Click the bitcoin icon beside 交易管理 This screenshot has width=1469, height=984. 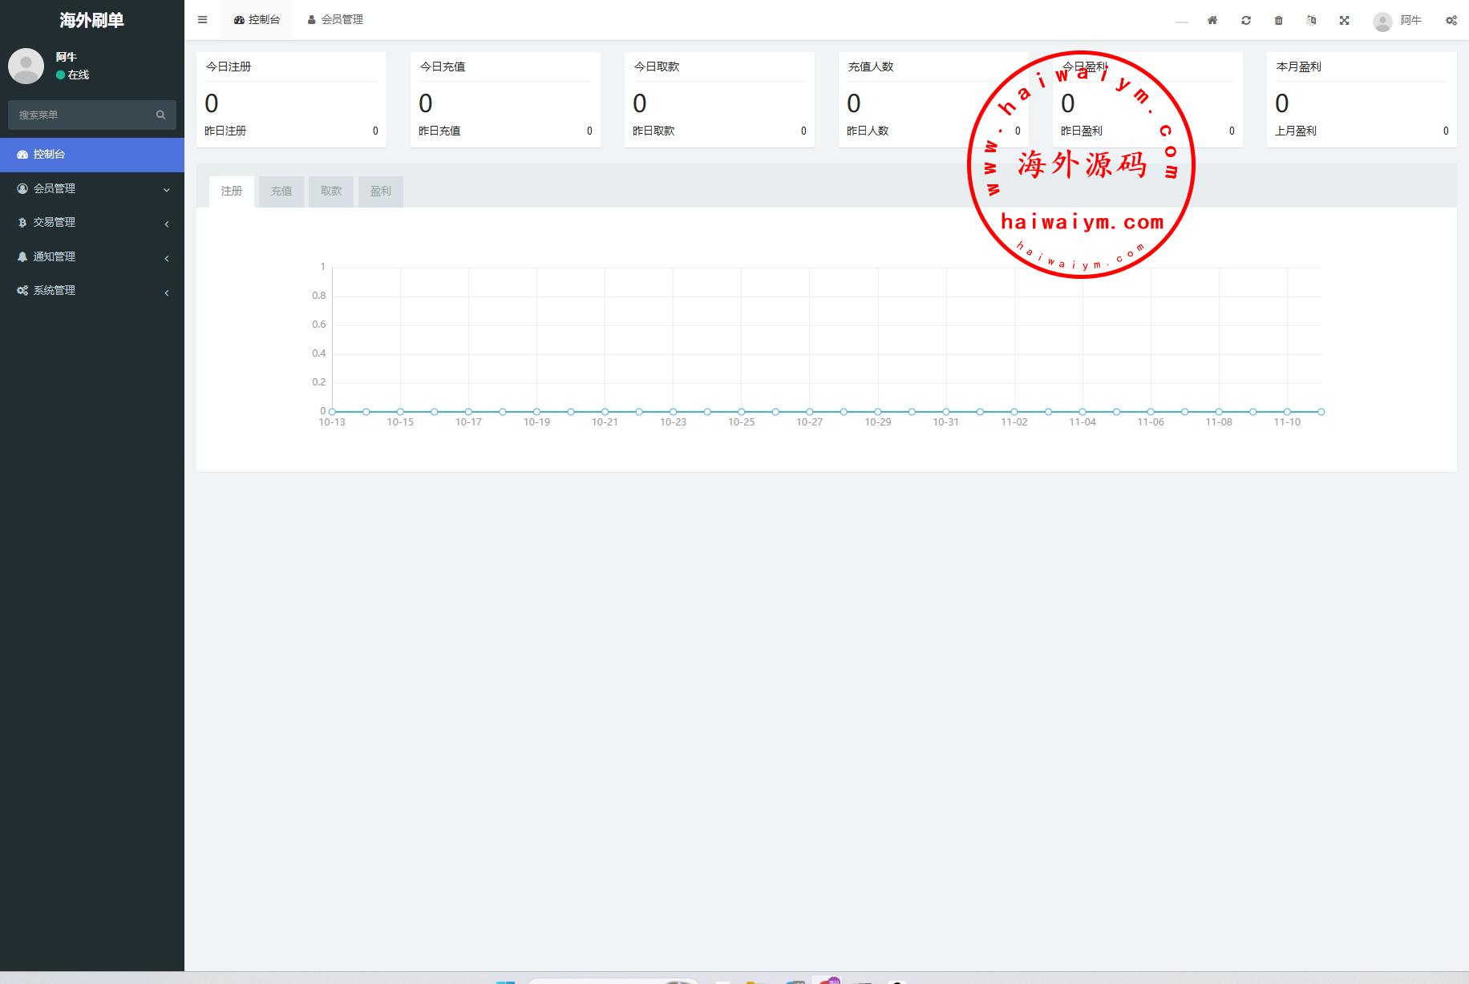(22, 223)
